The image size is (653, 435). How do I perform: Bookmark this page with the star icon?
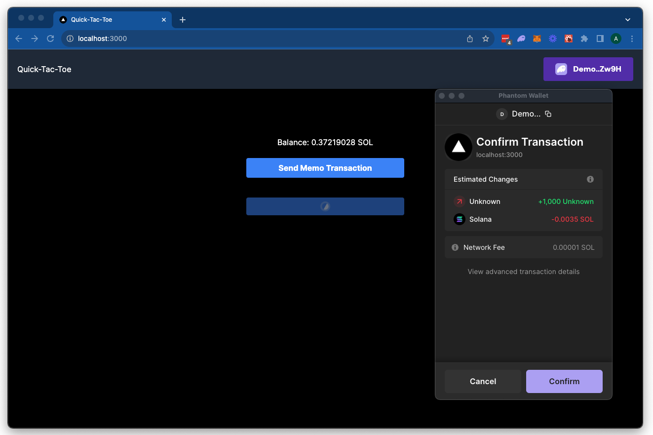pyautogui.click(x=486, y=39)
